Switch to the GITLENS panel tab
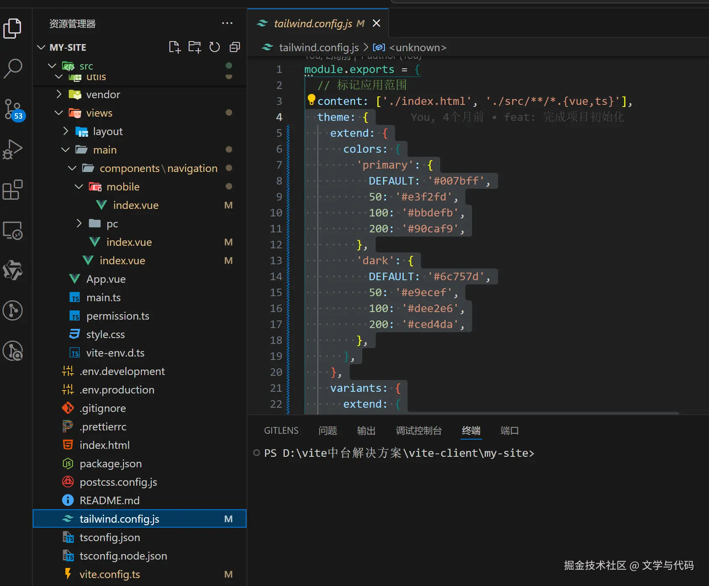Image resolution: width=709 pixels, height=586 pixels. pyautogui.click(x=281, y=431)
